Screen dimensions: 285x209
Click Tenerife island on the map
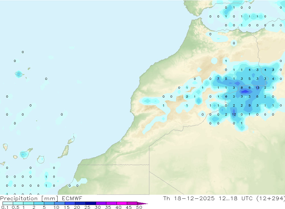[x=25, y=154]
